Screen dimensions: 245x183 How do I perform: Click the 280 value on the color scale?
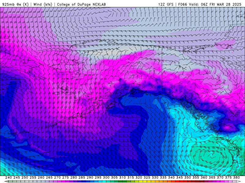[x=73, y=178]
